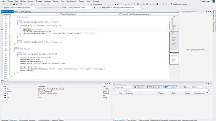The height and width of the screenshot is (121, 216).
Task: Click the filter funnel in error list header
Action: point(207,93)
